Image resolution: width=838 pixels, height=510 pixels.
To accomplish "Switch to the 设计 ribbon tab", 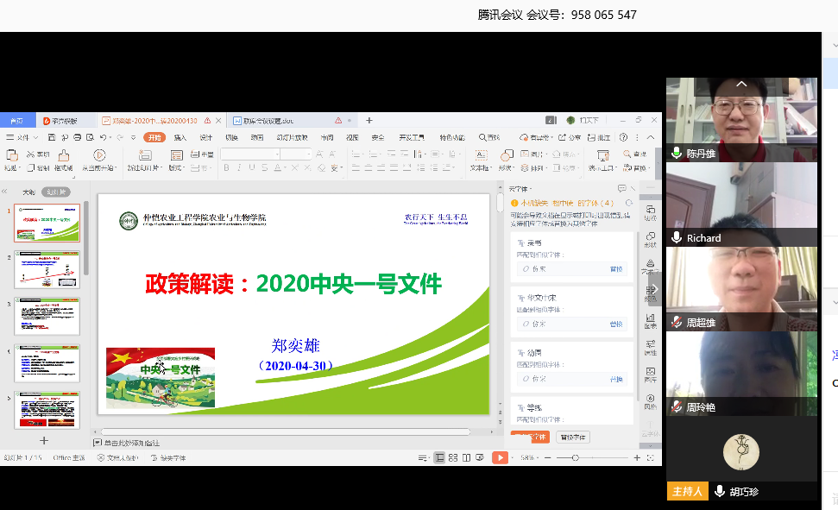I will [x=205, y=138].
